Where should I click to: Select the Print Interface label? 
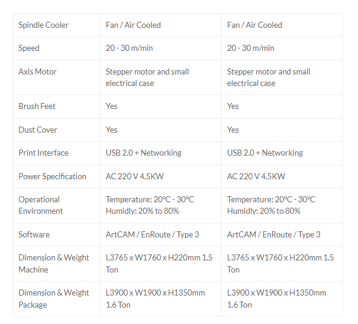coord(44,153)
